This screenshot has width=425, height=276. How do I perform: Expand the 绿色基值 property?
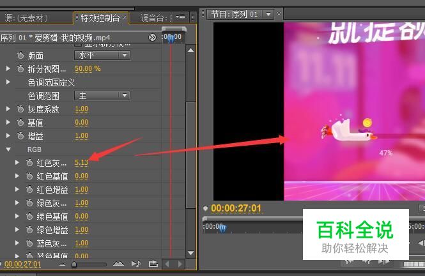[x=17, y=216]
